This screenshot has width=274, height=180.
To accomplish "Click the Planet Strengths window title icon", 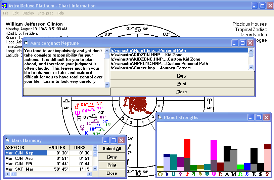I will 160,117.
